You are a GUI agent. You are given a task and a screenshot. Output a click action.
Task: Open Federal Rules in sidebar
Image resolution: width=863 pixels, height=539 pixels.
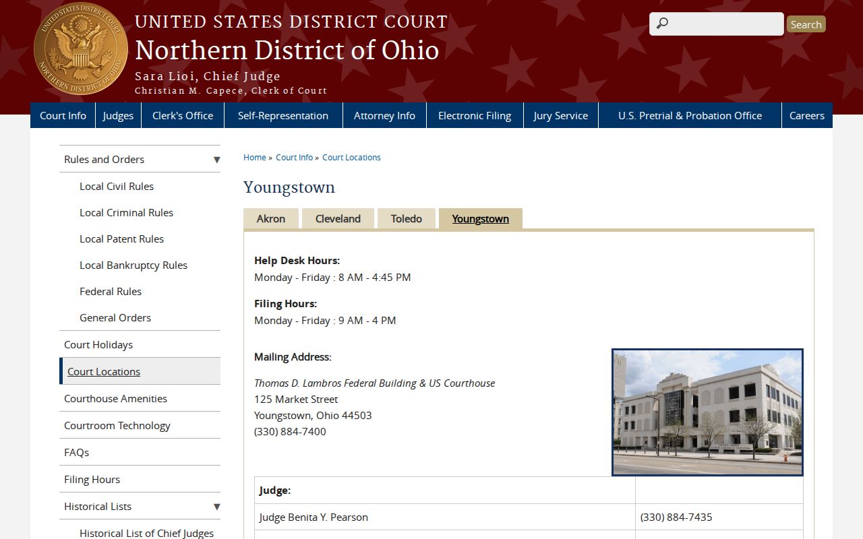(x=111, y=291)
